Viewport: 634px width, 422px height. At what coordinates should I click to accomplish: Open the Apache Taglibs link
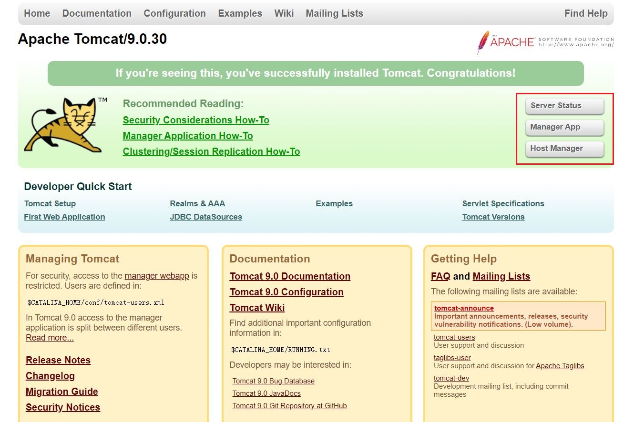pyautogui.click(x=560, y=366)
